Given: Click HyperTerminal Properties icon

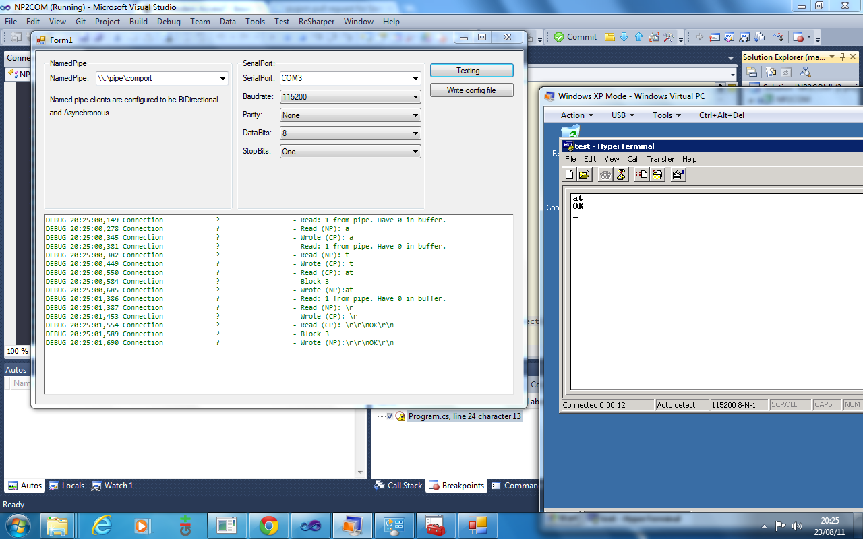Looking at the screenshot, I should point(678,175).
